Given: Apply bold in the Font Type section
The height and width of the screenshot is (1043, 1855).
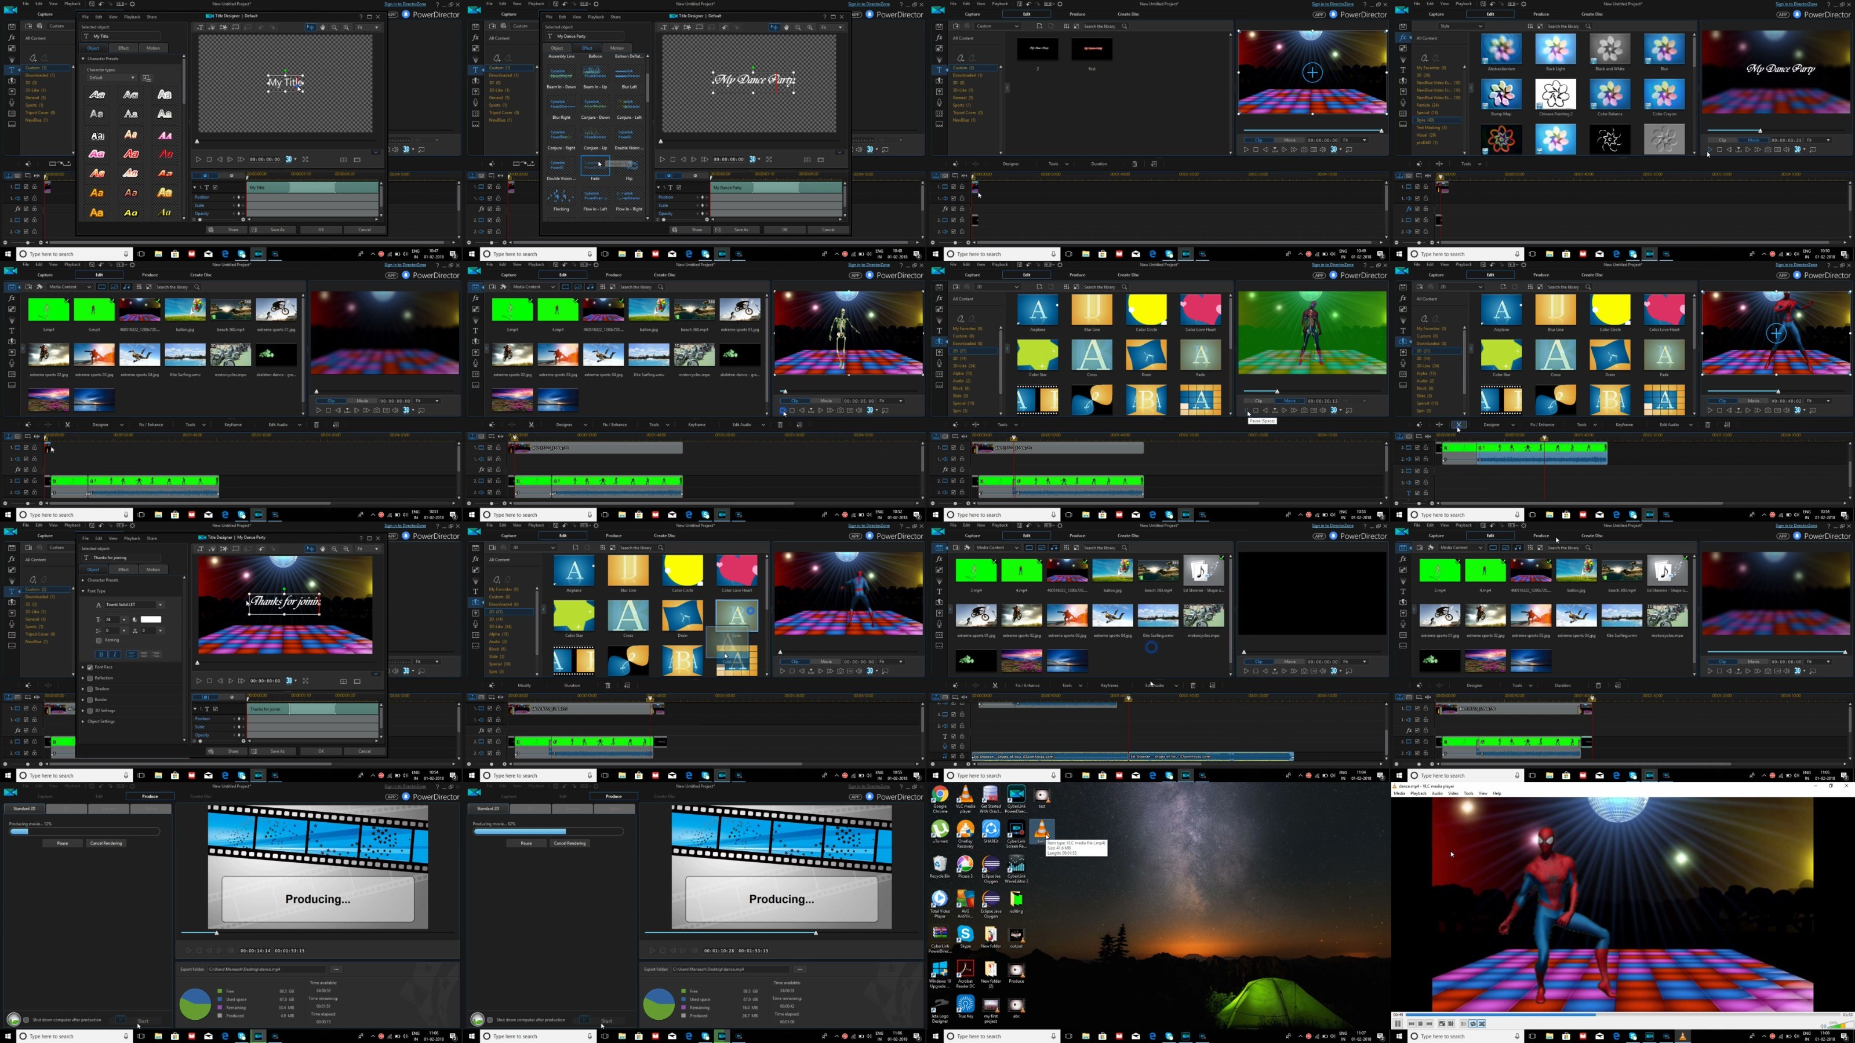Looking at the screenshot, I should point(101,654).
